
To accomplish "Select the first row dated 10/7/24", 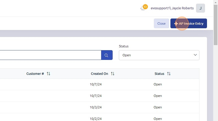I will pos(96,84).
